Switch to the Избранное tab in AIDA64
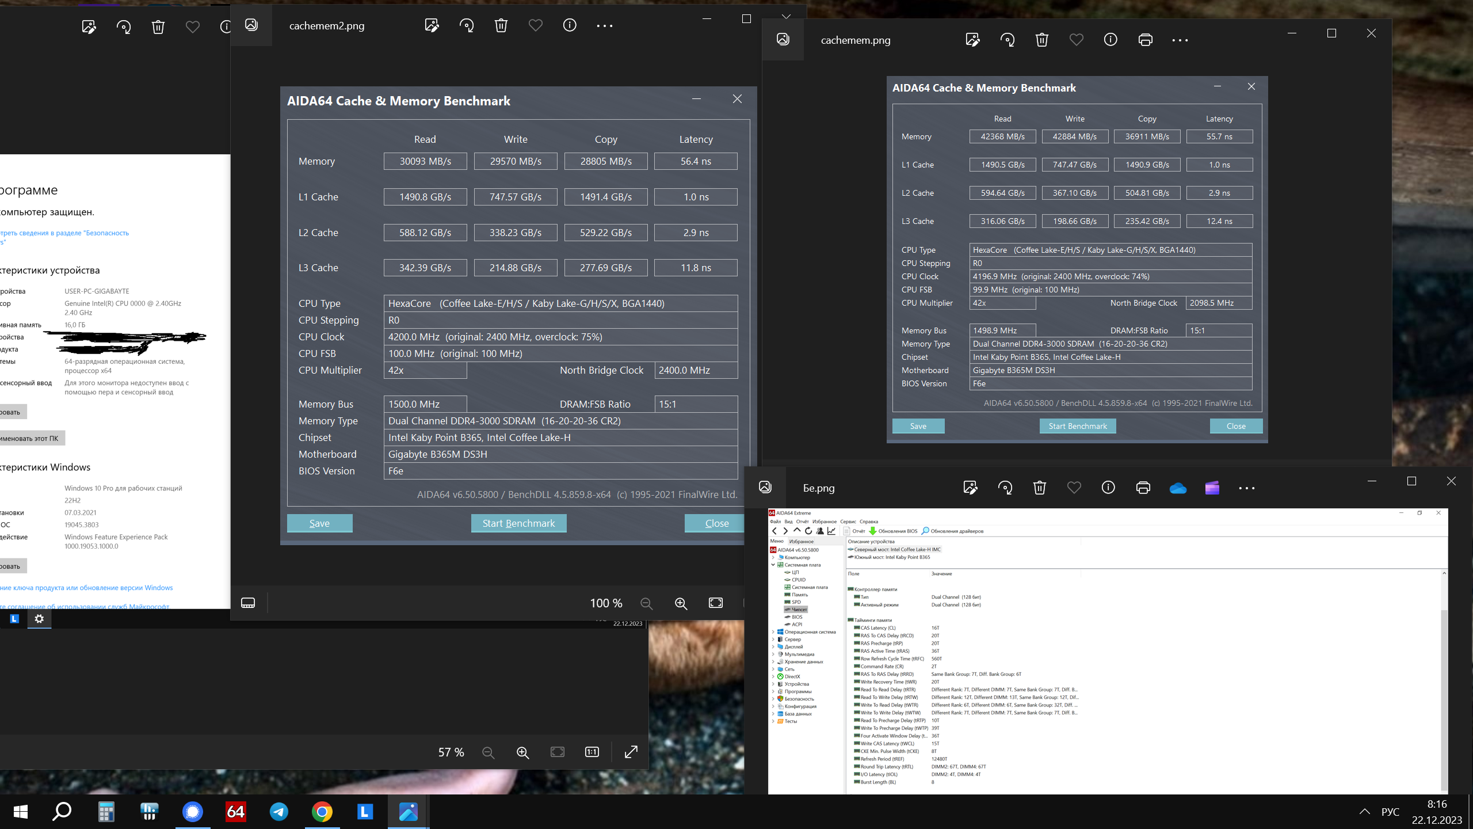1473x829 pixels. [801, 542]
